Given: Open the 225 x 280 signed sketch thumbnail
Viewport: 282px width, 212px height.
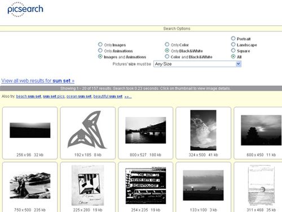Looking at the screenshot, I should [x=87, y=185].
